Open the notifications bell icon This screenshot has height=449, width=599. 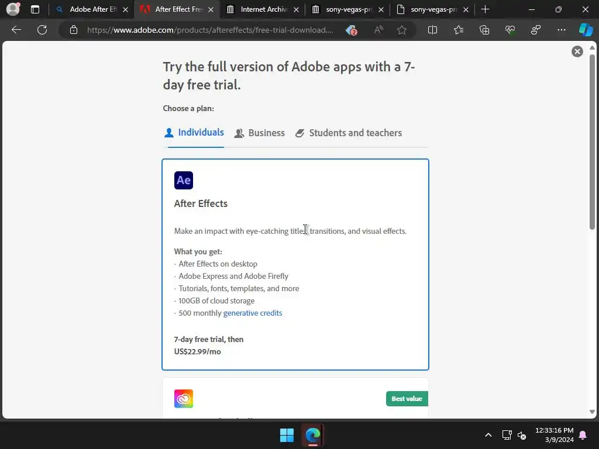click(x=583, y=435)
